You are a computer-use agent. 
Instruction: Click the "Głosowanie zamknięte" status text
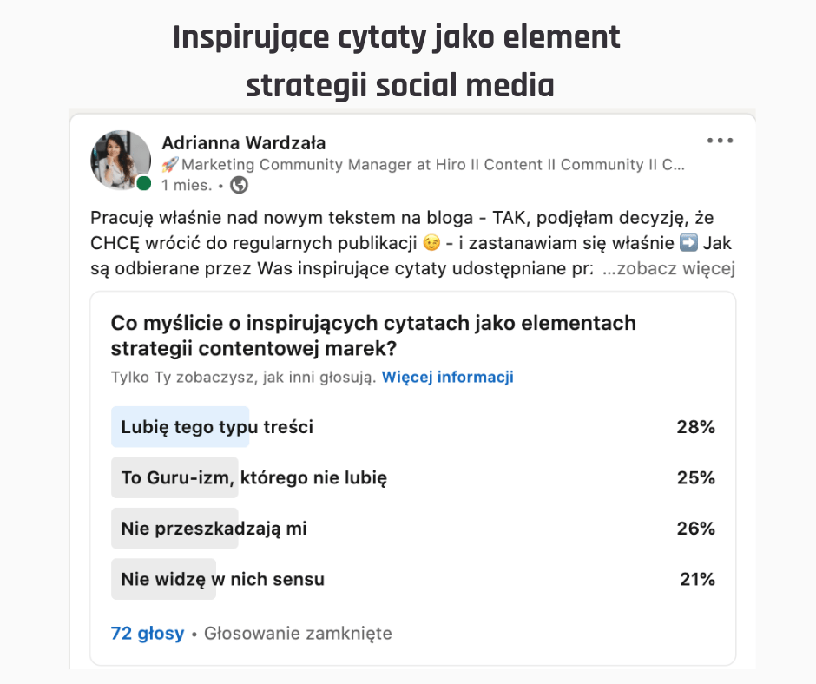pos(298,634)
